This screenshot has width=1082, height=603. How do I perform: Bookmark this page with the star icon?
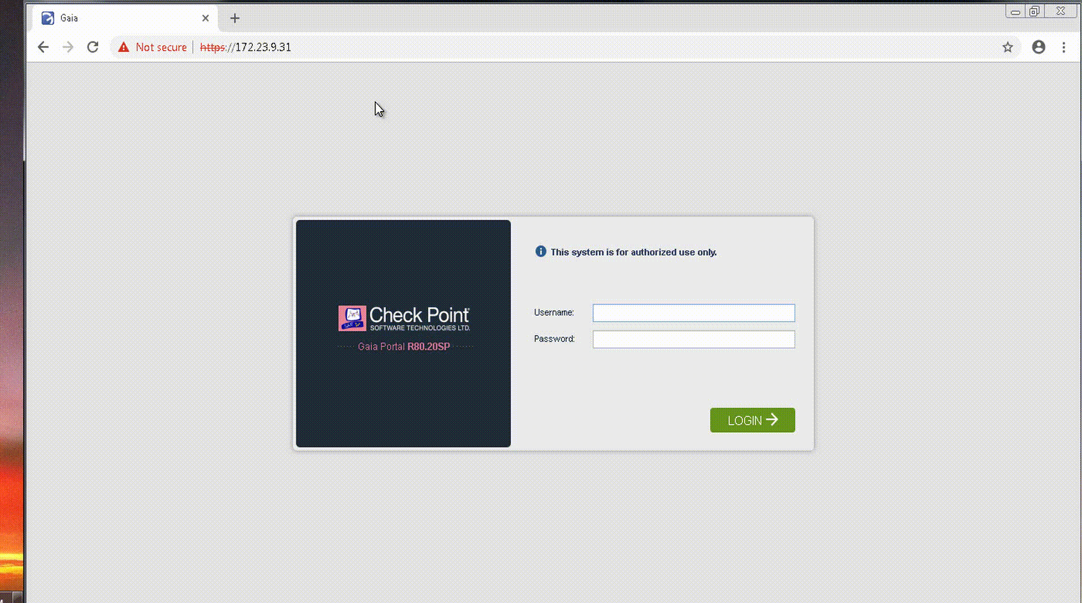point(1008,48)
